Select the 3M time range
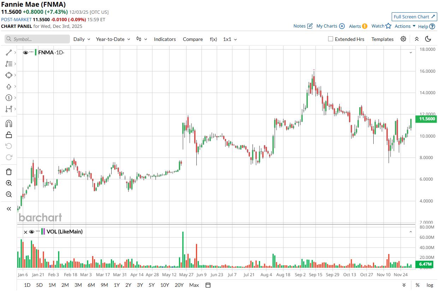The height and width of the screenshot is (291, 439). 78,285
